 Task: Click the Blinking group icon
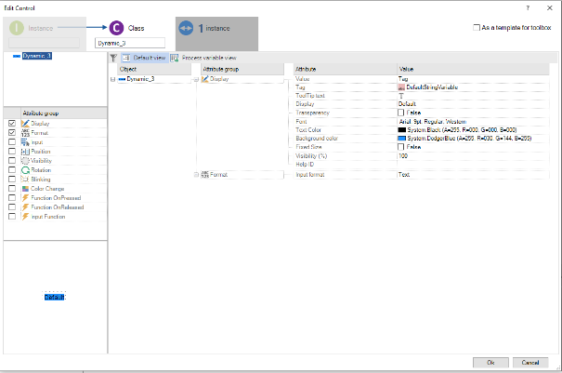(25, 180)
